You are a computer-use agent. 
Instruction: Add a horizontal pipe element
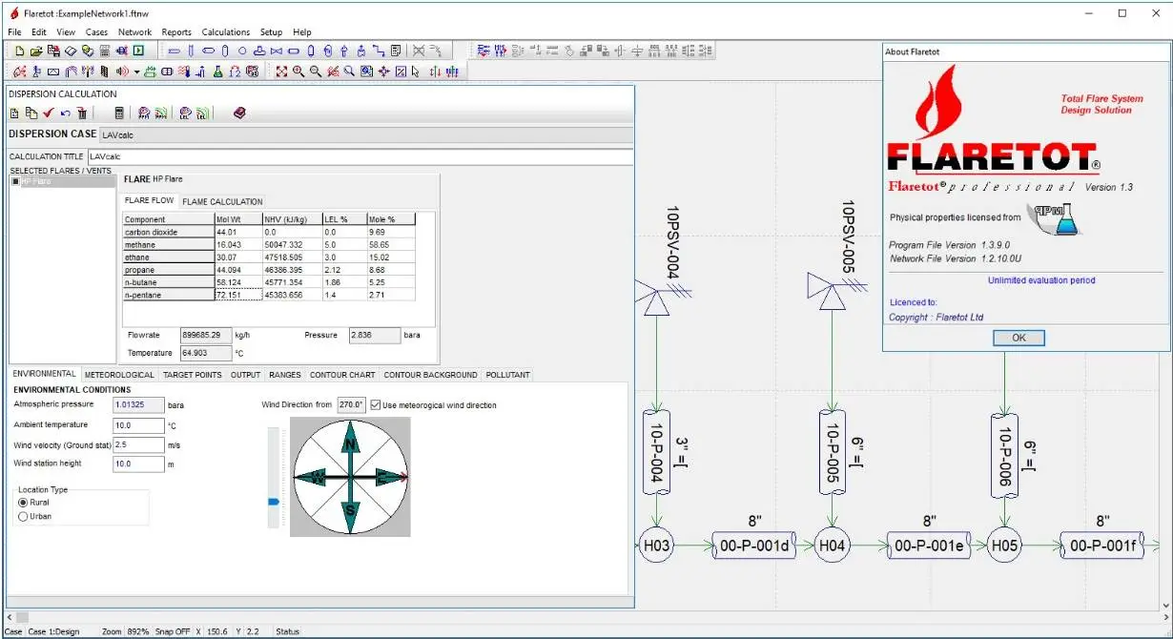(174, 51)
